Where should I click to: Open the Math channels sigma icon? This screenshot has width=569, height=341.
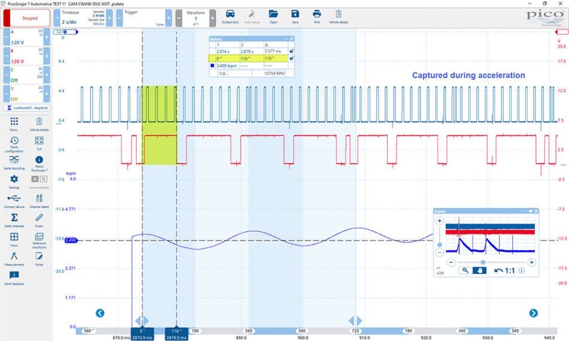pos(14,220)
